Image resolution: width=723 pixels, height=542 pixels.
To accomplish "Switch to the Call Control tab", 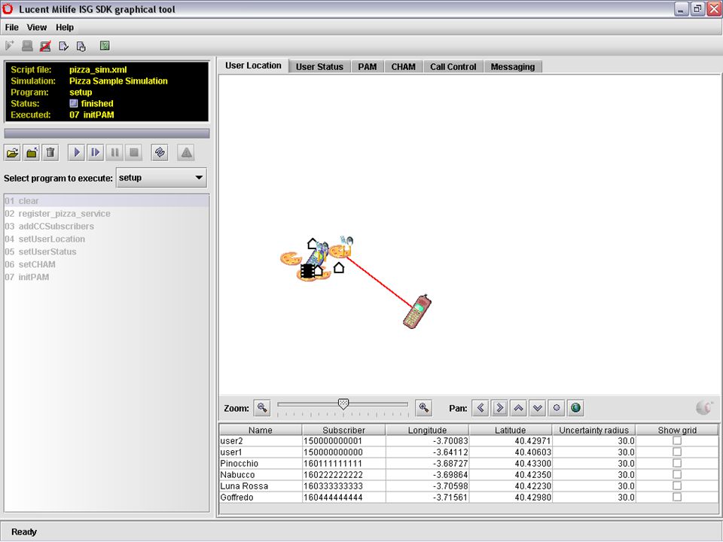I will tap(453, 67).
